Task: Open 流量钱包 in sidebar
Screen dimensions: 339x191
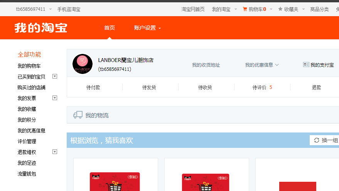Action: pyautogui.click(x=27, y=174)
